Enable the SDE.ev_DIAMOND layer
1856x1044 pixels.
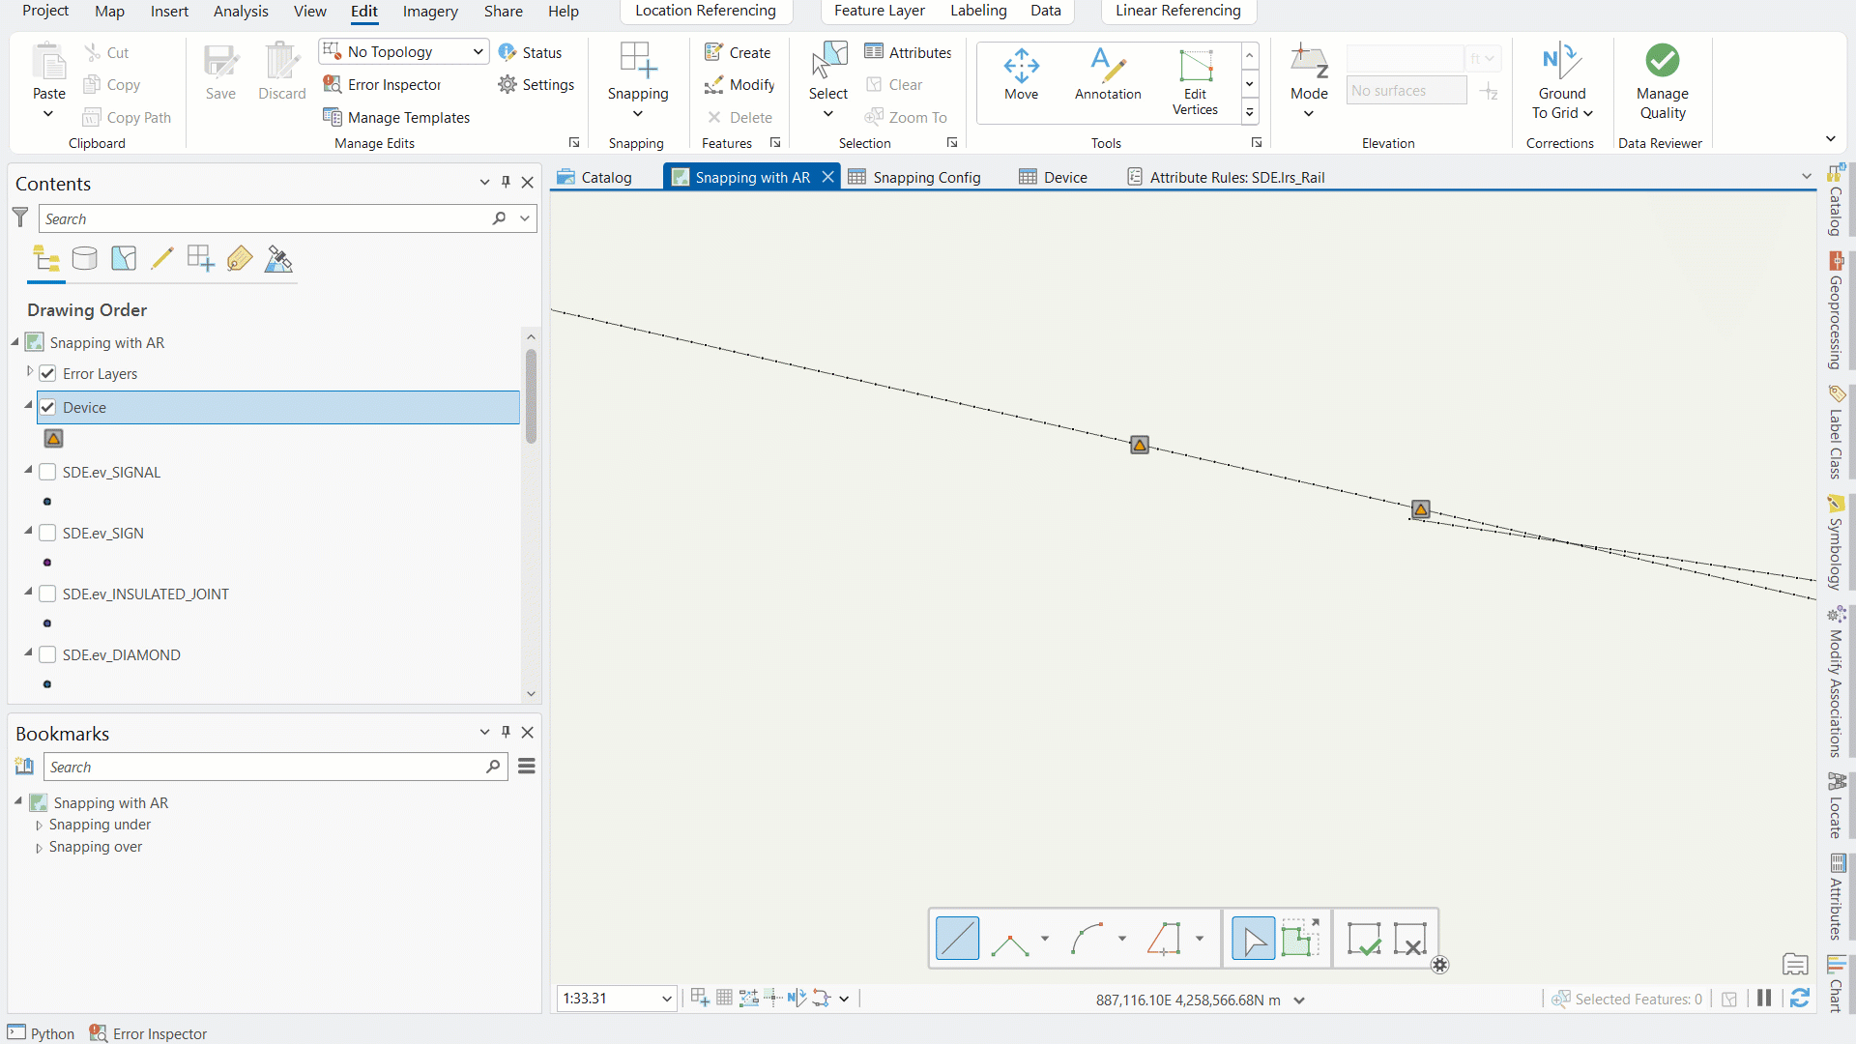(x=46, y=654)
